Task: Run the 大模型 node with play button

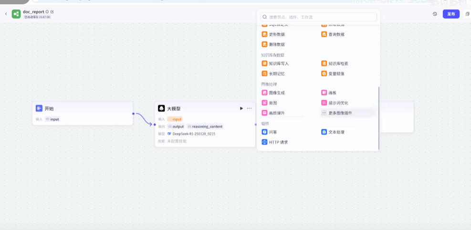Action: 241,108
